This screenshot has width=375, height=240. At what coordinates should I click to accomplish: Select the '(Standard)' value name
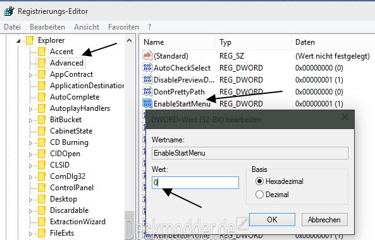point(171,56)
